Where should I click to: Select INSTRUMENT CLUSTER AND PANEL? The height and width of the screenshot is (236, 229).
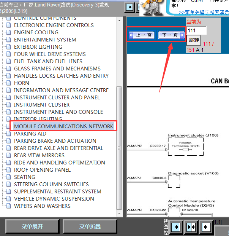[57, 97]
